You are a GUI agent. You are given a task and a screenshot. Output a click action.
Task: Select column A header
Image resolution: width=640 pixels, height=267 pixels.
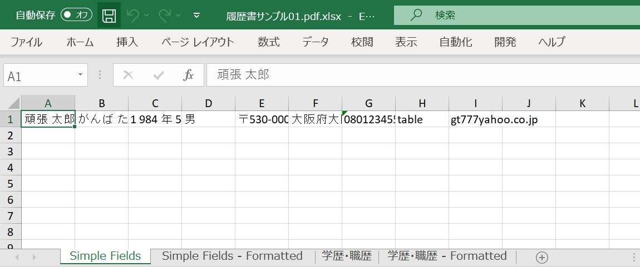[x=48, y=103]
